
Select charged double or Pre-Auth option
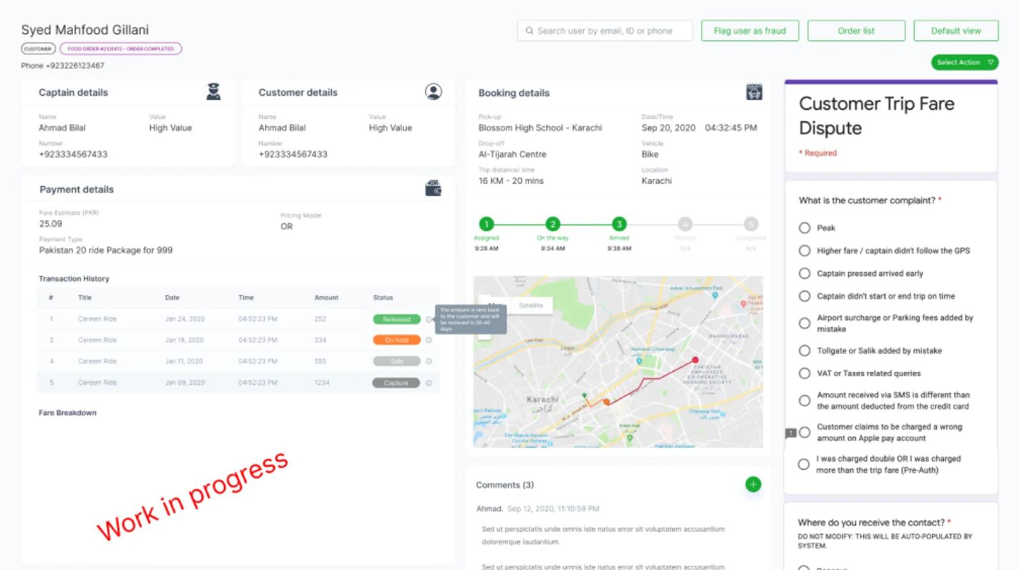(x=804, y=464)
